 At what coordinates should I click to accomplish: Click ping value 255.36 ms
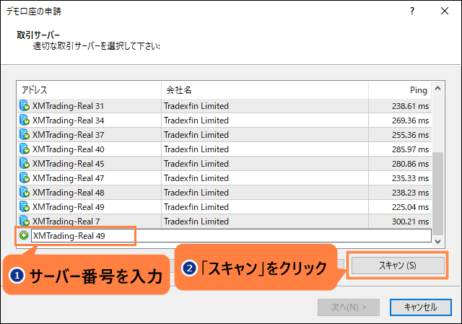[410, 135]
